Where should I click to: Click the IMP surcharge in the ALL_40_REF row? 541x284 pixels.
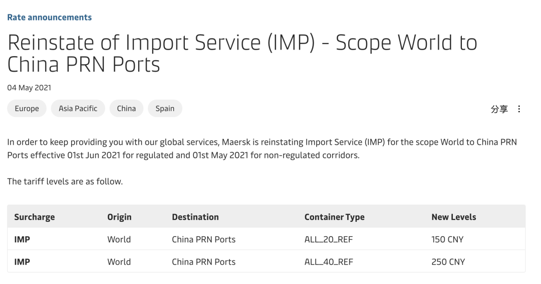[x=22, y=262]
